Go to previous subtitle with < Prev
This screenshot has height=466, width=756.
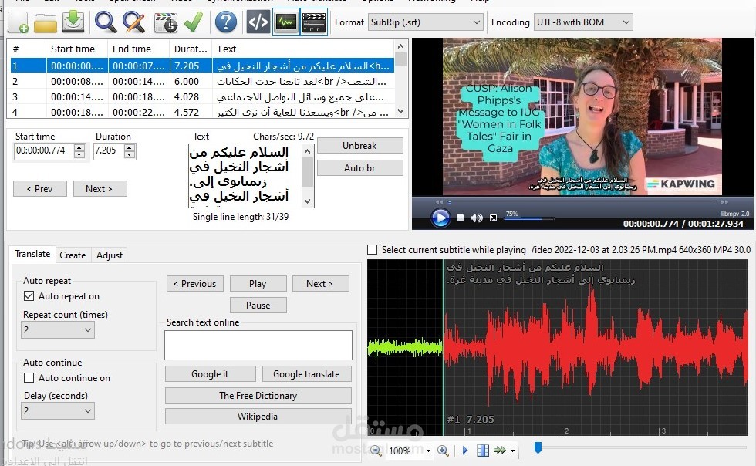pyautogui.click(x=40, y=188)
